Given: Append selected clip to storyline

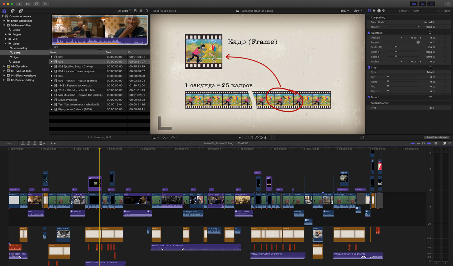Looking at the screenshot, I should tap(35, 143).
